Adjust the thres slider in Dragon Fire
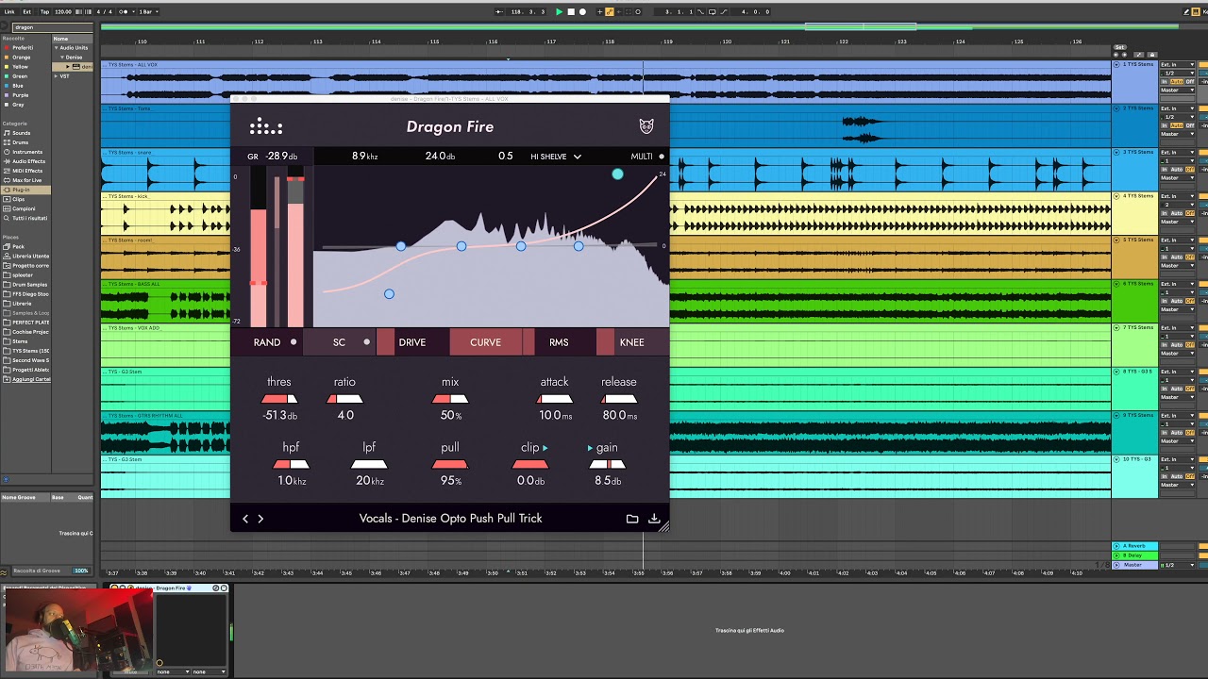The image size is (1208, 679). (279, 399)
